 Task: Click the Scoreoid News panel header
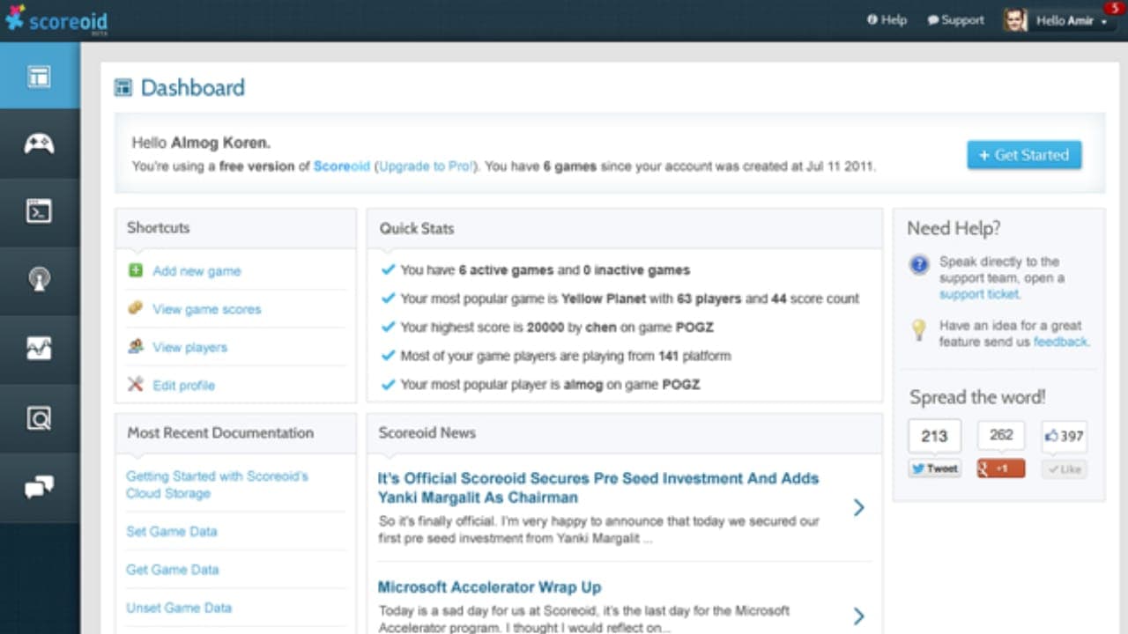click(x=624, y=433)
